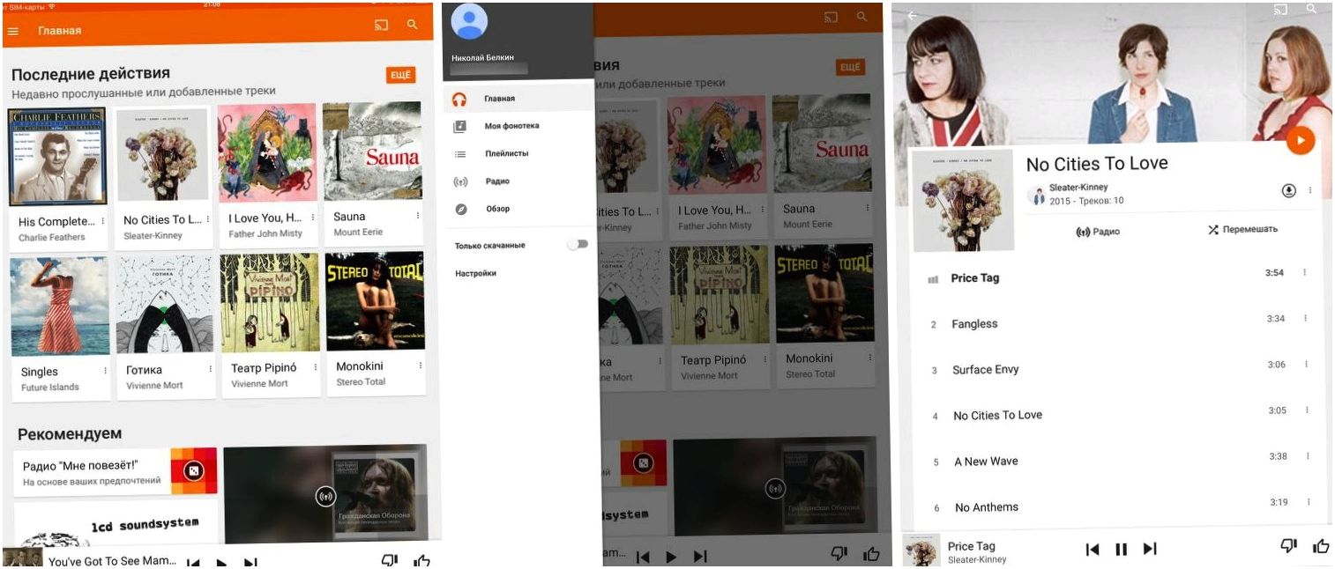Tap search icon in left screen header

pyautogui.click(x=412, y=25)
